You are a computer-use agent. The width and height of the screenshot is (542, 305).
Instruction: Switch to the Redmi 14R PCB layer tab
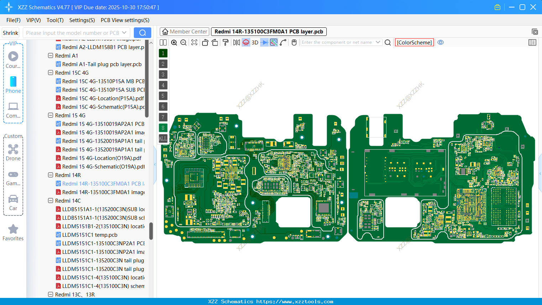point(269,31)
